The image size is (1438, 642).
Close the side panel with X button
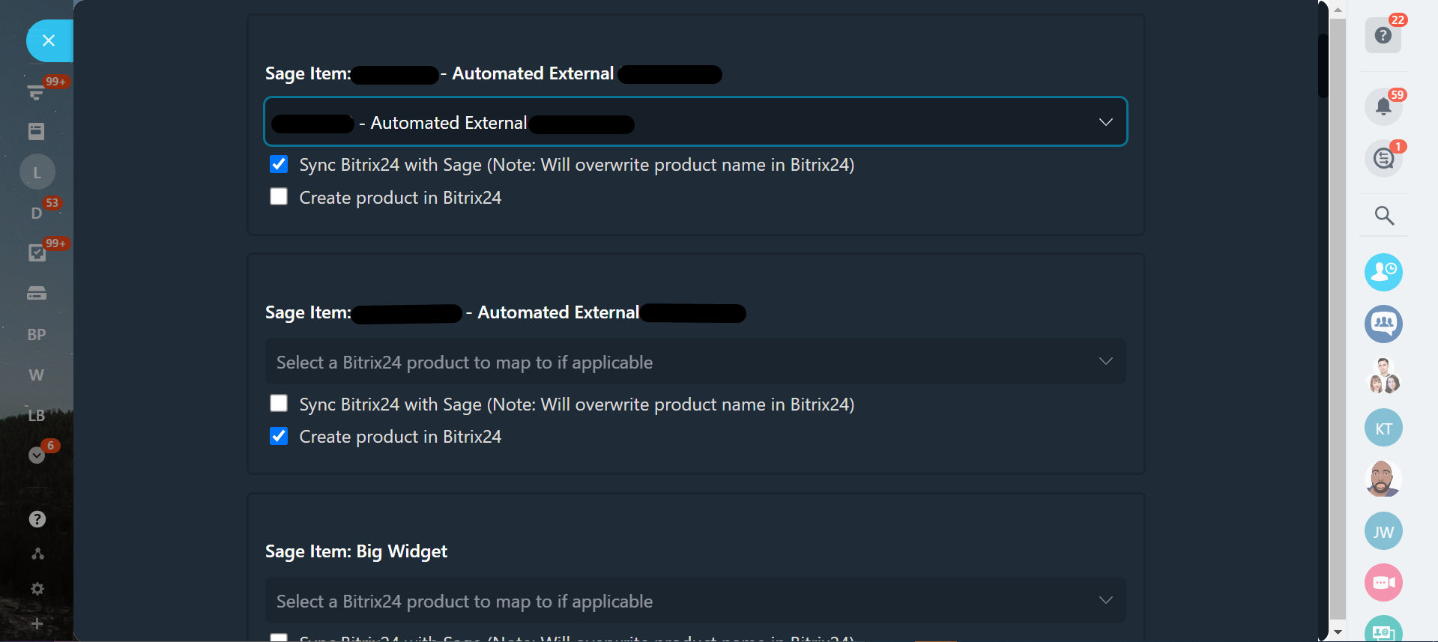(49, 40)
